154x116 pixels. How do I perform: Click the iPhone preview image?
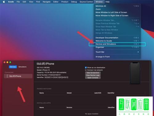tap(135, 73)
